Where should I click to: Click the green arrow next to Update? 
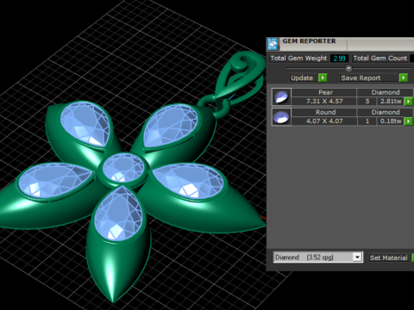pos(323,77)
